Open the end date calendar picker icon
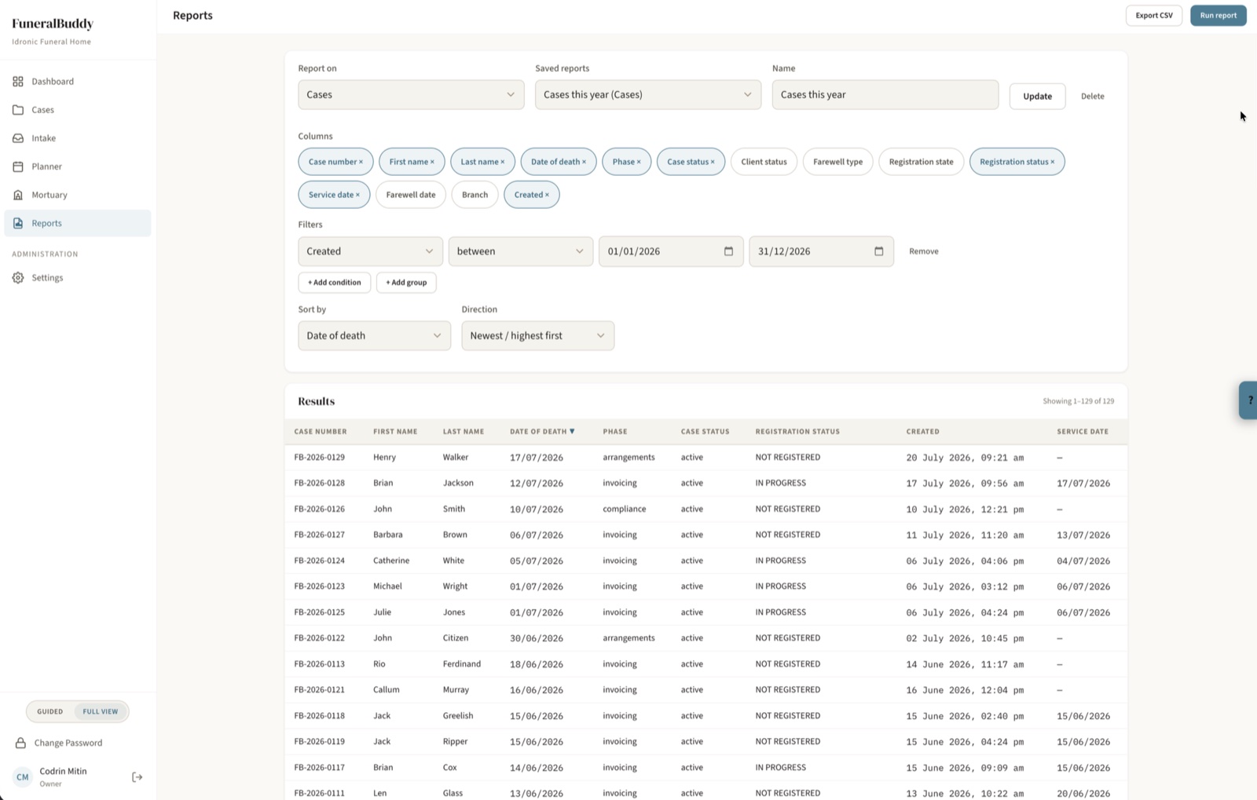1257x800 pixels. 878,251
